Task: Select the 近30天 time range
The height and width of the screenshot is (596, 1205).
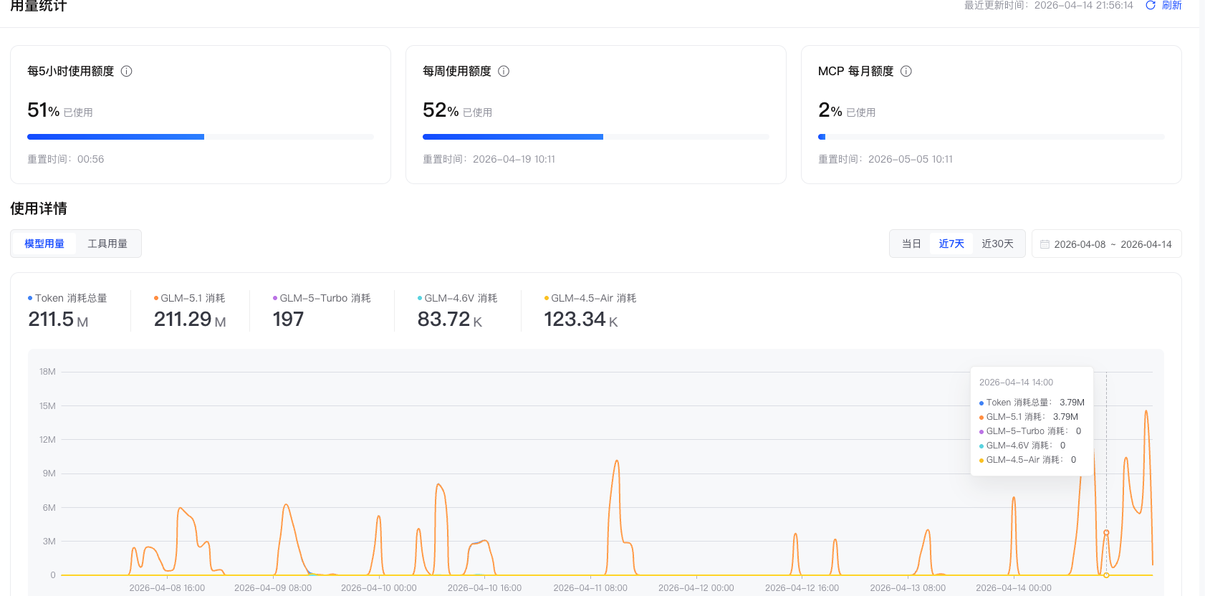Action: click(997, 244)
